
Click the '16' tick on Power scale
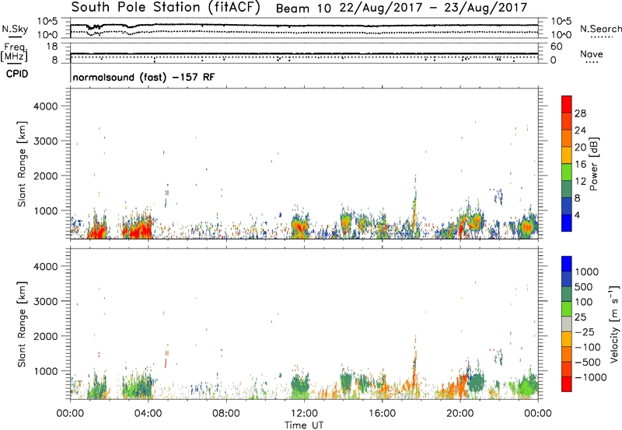click(x=580, y=165)
